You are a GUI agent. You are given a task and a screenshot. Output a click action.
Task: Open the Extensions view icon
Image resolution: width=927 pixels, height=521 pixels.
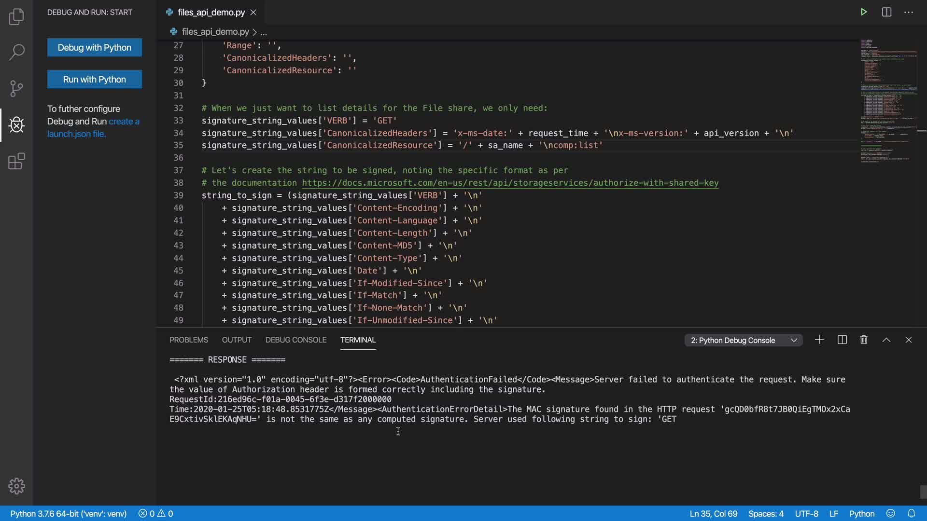[16, 161]
